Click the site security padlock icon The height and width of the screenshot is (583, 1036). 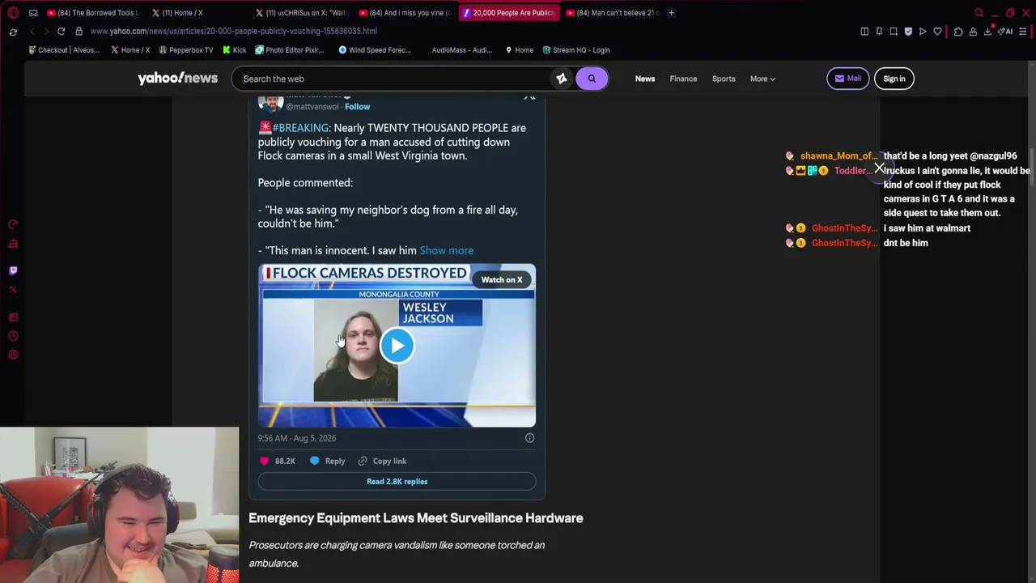[79, 31]
